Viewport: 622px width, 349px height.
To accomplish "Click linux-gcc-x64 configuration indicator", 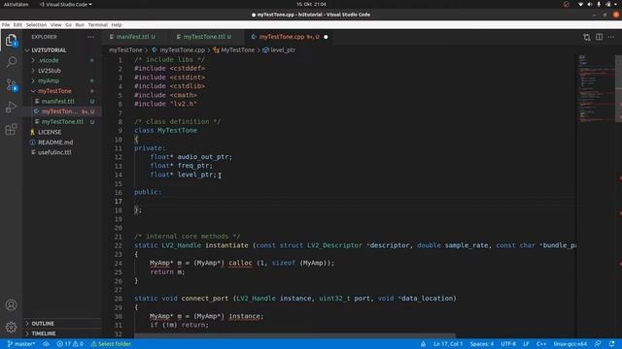I will pos(570,344).
